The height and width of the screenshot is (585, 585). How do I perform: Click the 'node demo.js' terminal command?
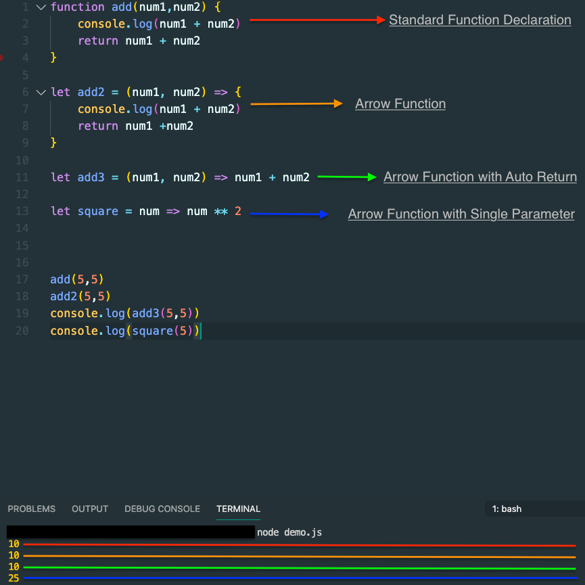click(289, 532)
